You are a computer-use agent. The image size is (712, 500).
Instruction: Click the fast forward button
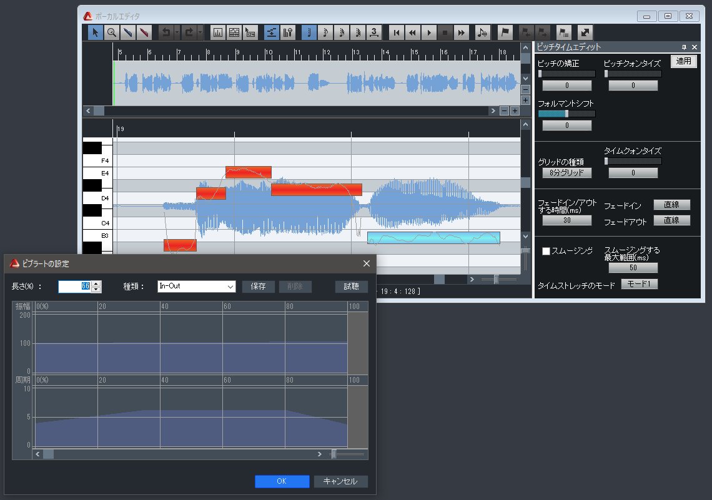(x=461, y=32)
